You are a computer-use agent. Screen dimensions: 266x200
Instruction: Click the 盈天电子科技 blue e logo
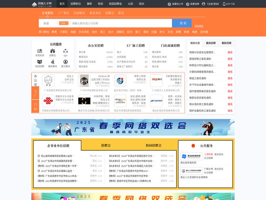[x=120, y=81]
